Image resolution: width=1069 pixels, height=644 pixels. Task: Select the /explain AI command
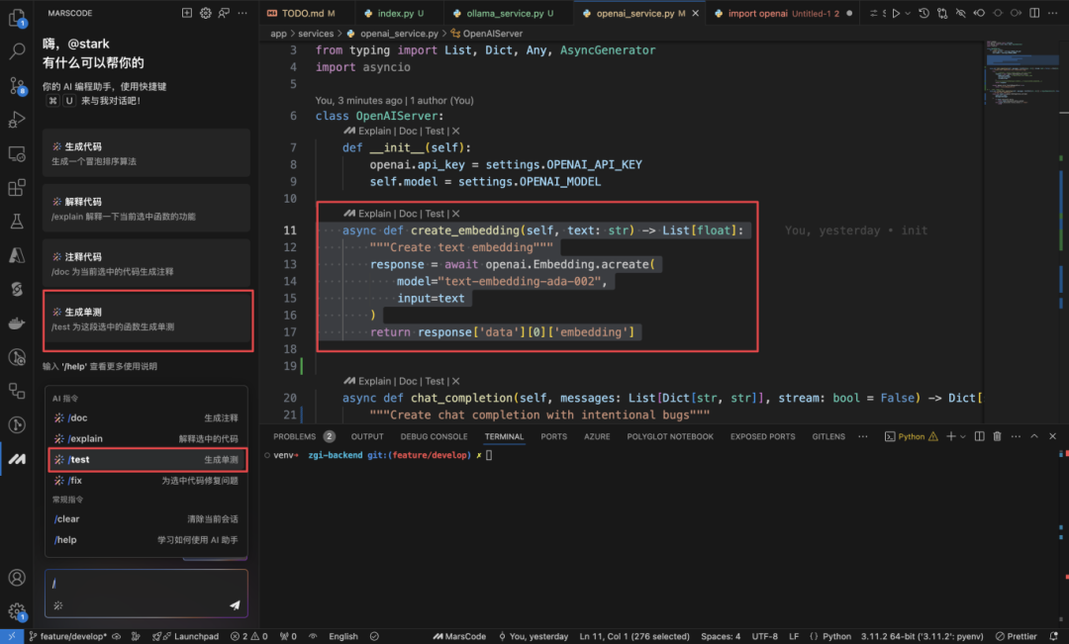point(146,439)
